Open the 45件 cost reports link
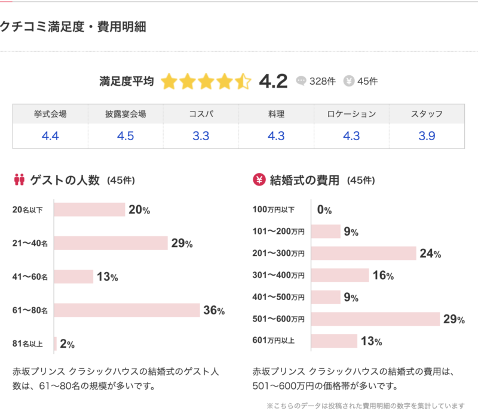 (367, 81)
